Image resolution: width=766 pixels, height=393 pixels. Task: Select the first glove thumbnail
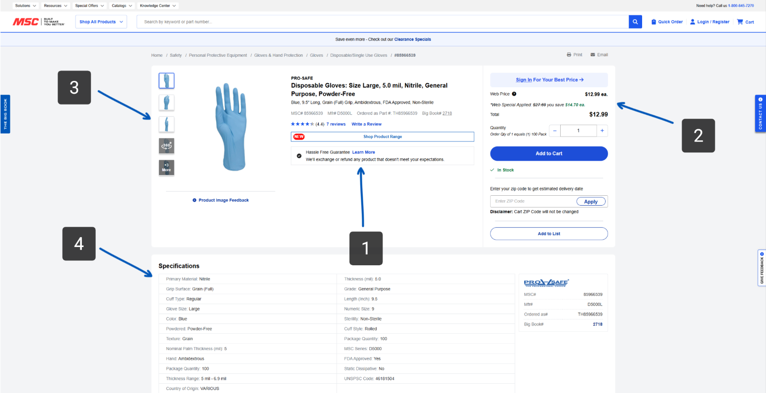click(166, 80)
